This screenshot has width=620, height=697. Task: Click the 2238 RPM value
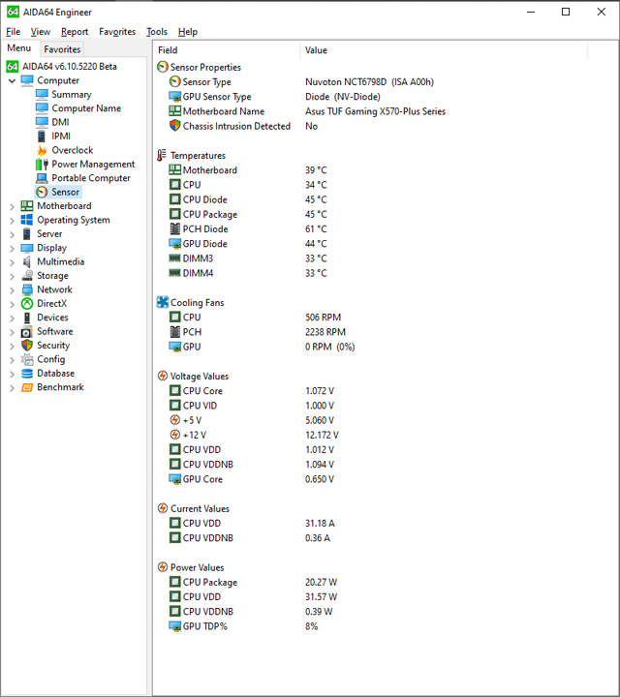pyautogui.click(x=325, y=332)
